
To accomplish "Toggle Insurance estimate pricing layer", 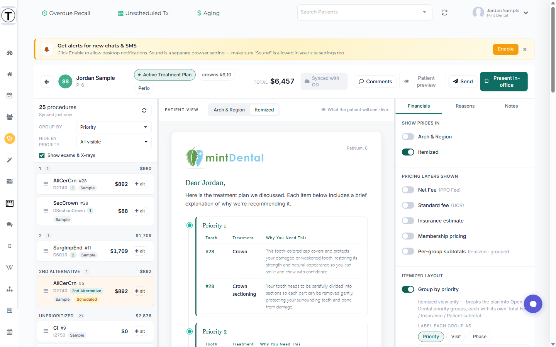I will pyautogui.click(x=408, y=221).
